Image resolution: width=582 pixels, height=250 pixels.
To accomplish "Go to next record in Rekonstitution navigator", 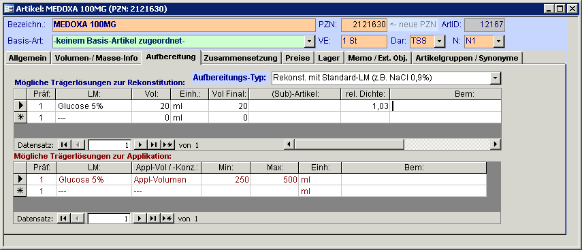I will (x=140, y=144).
